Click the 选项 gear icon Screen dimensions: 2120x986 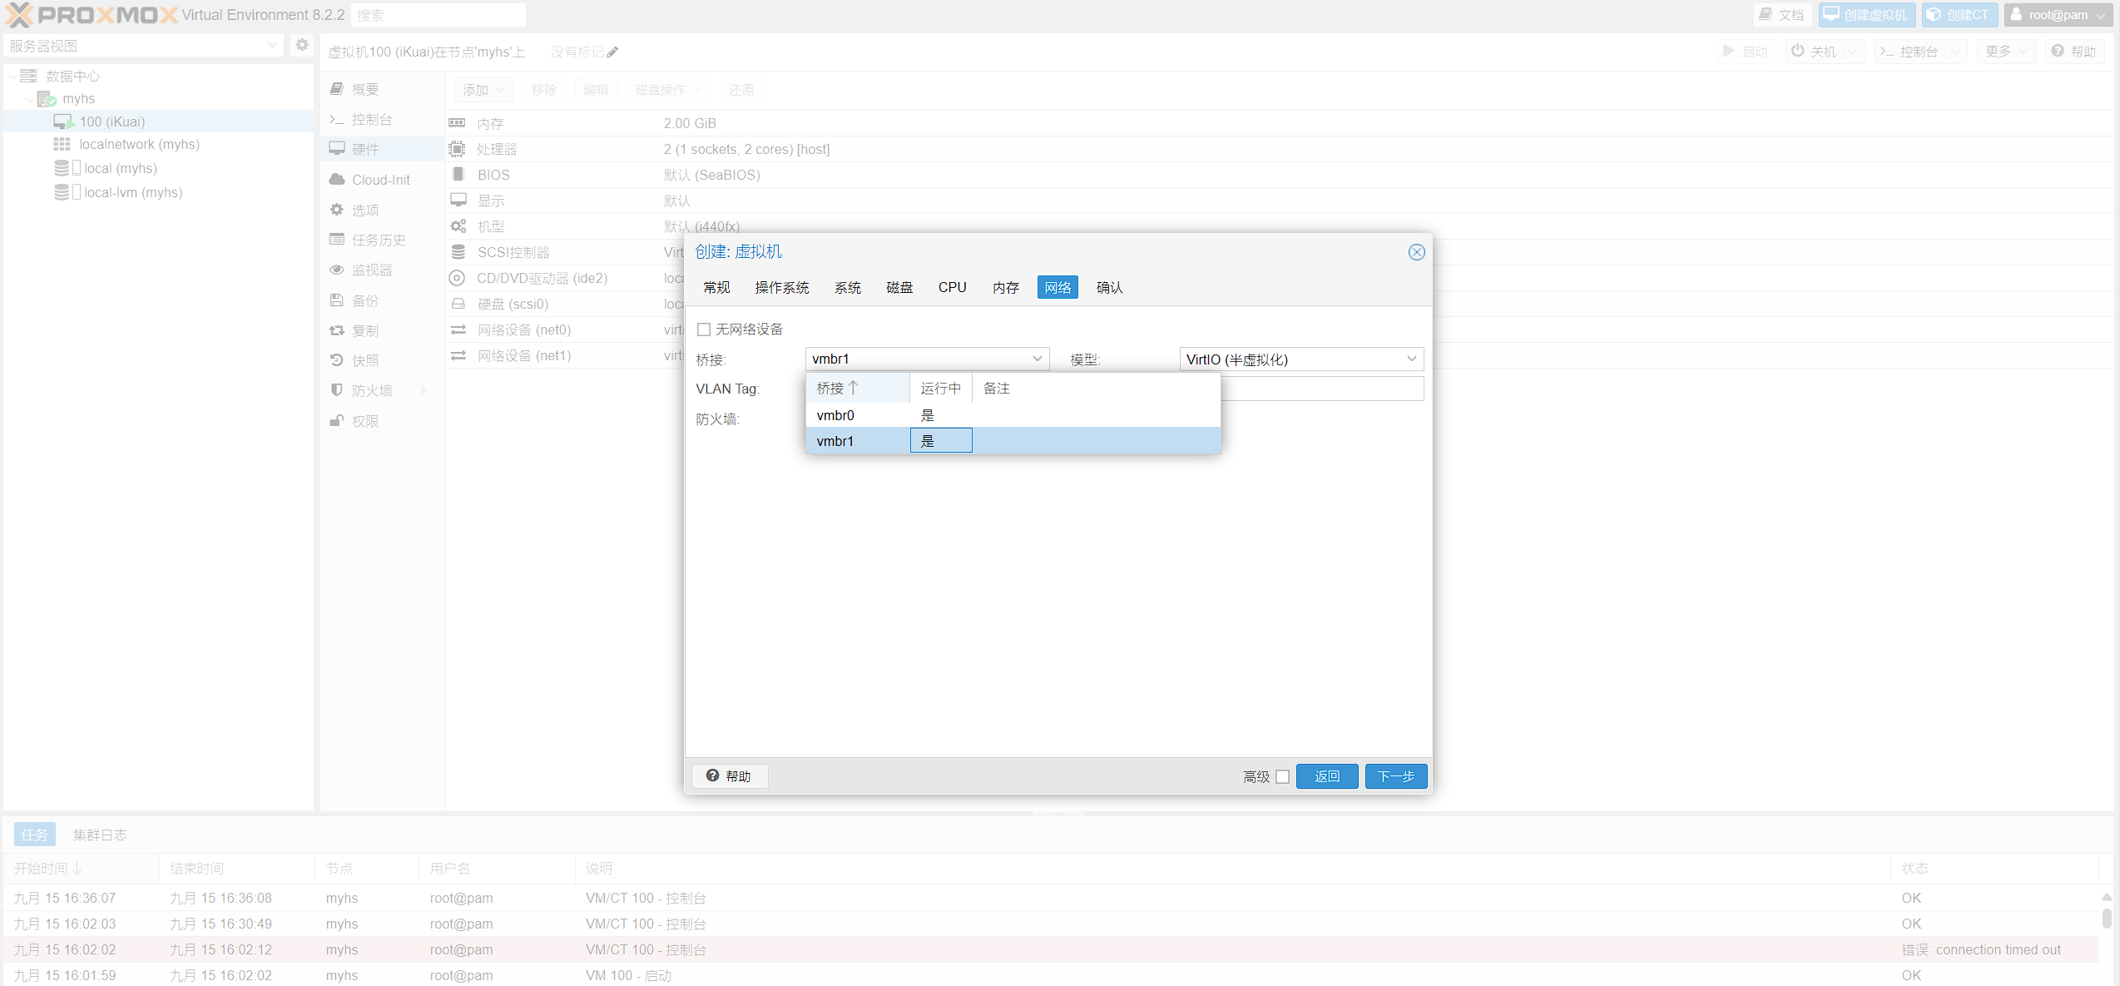coord(337,209)
